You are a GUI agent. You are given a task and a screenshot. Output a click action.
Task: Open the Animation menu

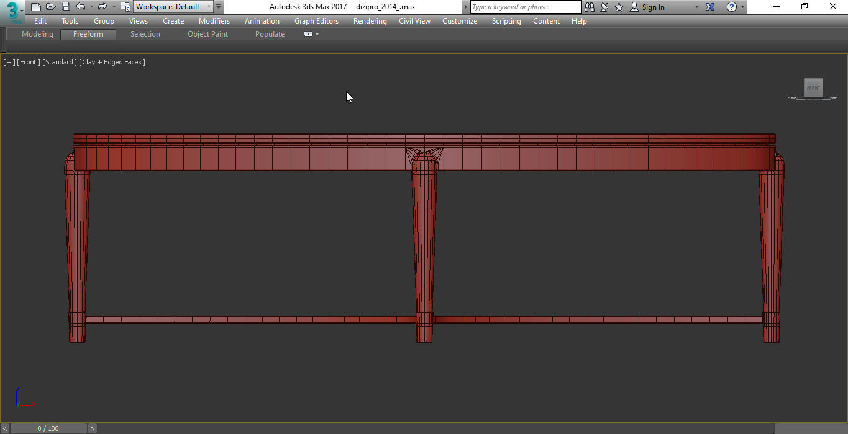(x=262, y=21)
